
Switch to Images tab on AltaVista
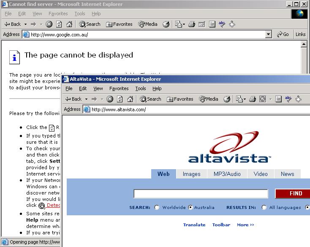191,174
